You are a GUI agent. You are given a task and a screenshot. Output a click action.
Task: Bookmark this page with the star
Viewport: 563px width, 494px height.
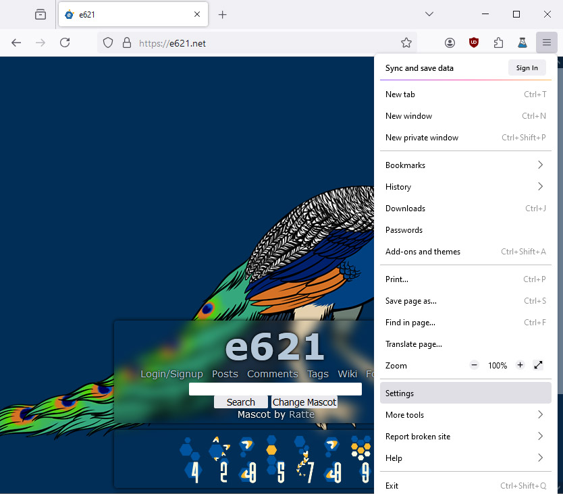coord(406,43)
